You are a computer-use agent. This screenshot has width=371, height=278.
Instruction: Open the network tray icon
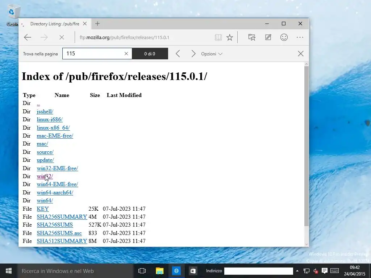click(307, 271)
